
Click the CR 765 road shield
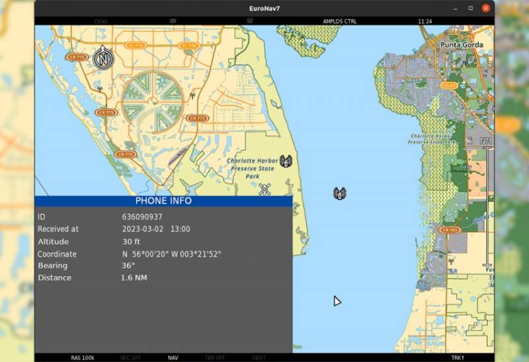pyautogui.click(x=450, y=230)
